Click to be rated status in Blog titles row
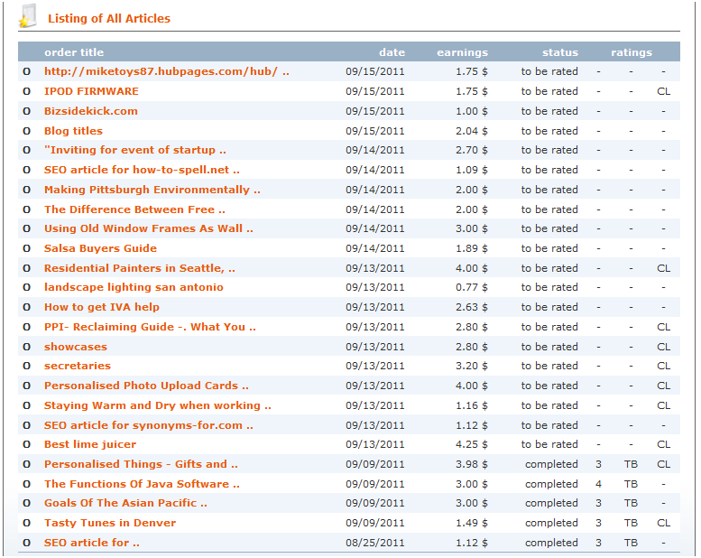This screenshot has height=558, width=701. [549, 131]
